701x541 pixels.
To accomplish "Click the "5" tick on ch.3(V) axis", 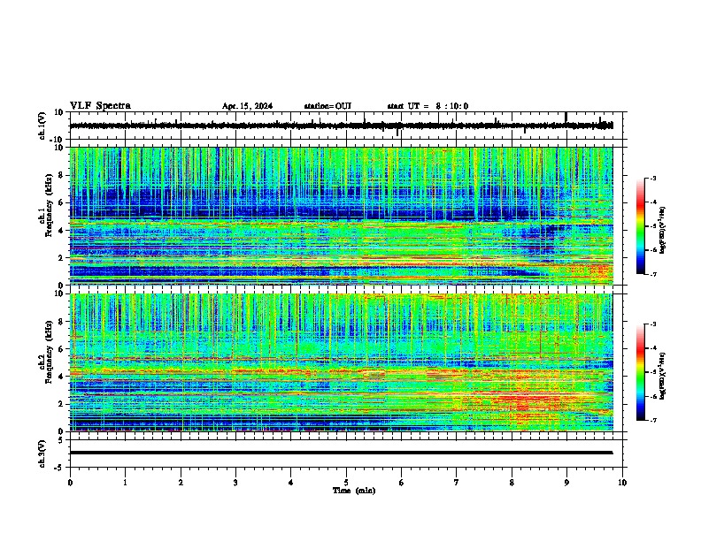I will (62, 440).
